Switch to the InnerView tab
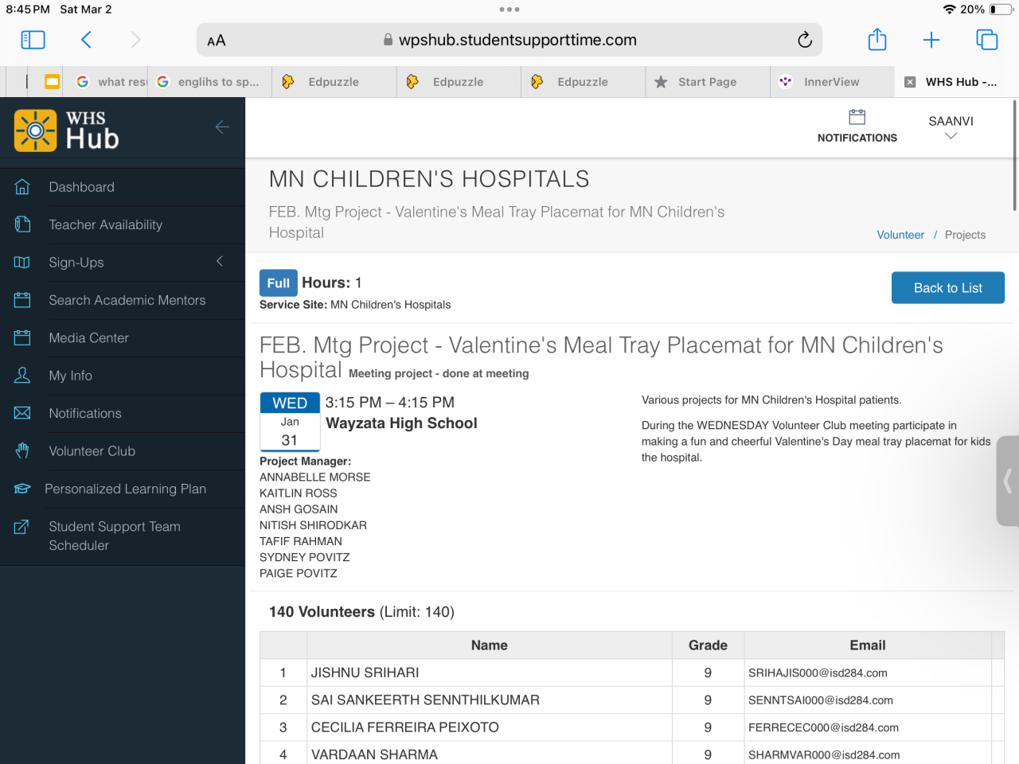Screen dimensions: 1019x764 pos(832,82)
